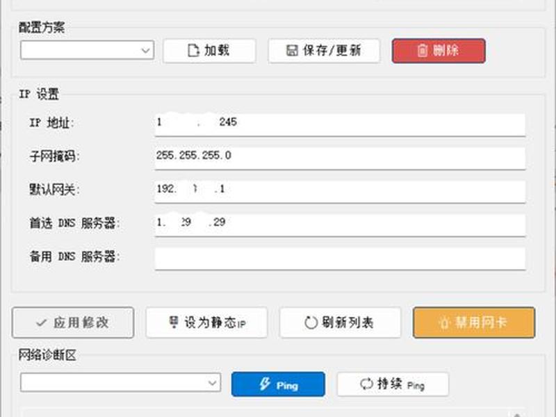Click the red 删除 button

[x=439, y=51]
